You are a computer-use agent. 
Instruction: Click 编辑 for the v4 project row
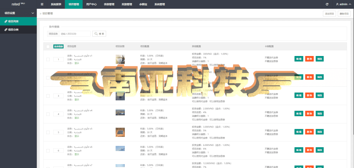[x=299, y=113]
